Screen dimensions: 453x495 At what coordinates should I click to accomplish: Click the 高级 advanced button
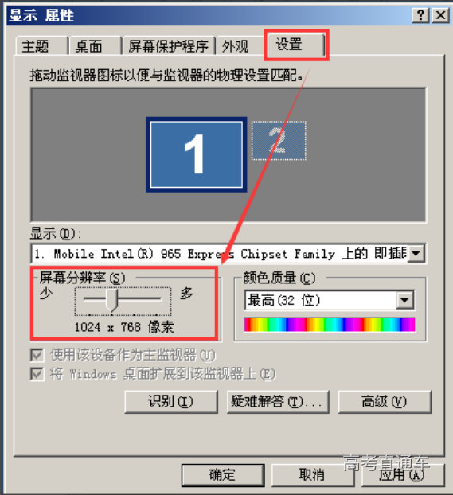[385, 402]
